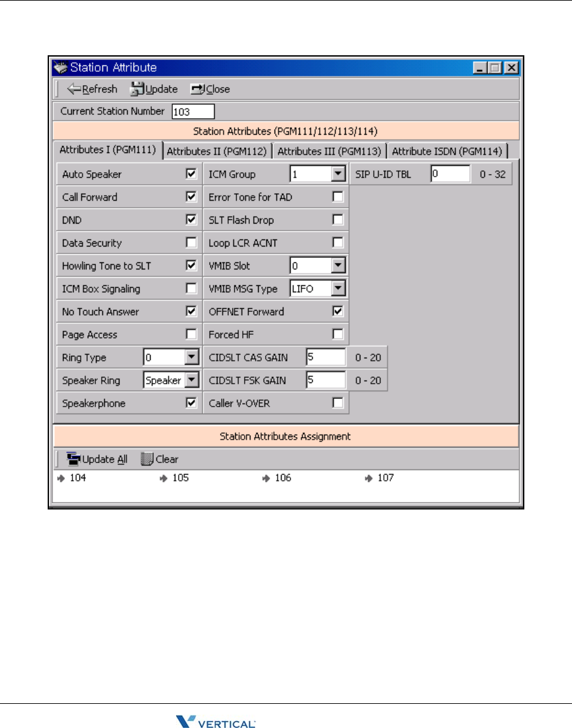Check the Caller V-OVER box
Image resolution: width=572 pixels, height=728 pixels.
tap(338, 403)
